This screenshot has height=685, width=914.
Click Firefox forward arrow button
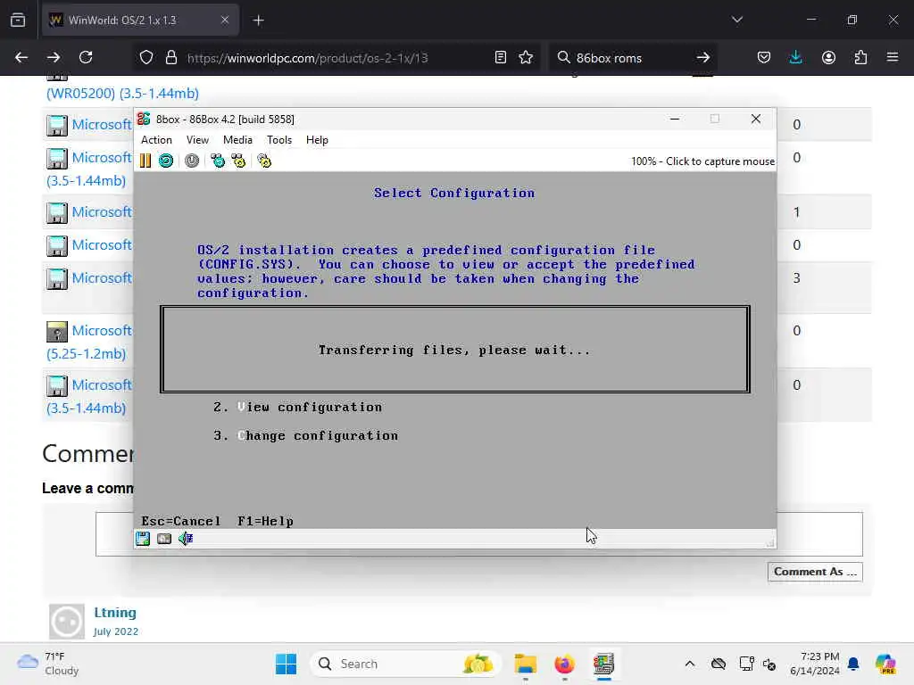click(x=54, y=58)
